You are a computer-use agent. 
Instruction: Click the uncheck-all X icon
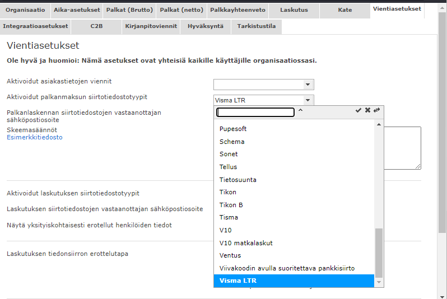pos(367,110)
